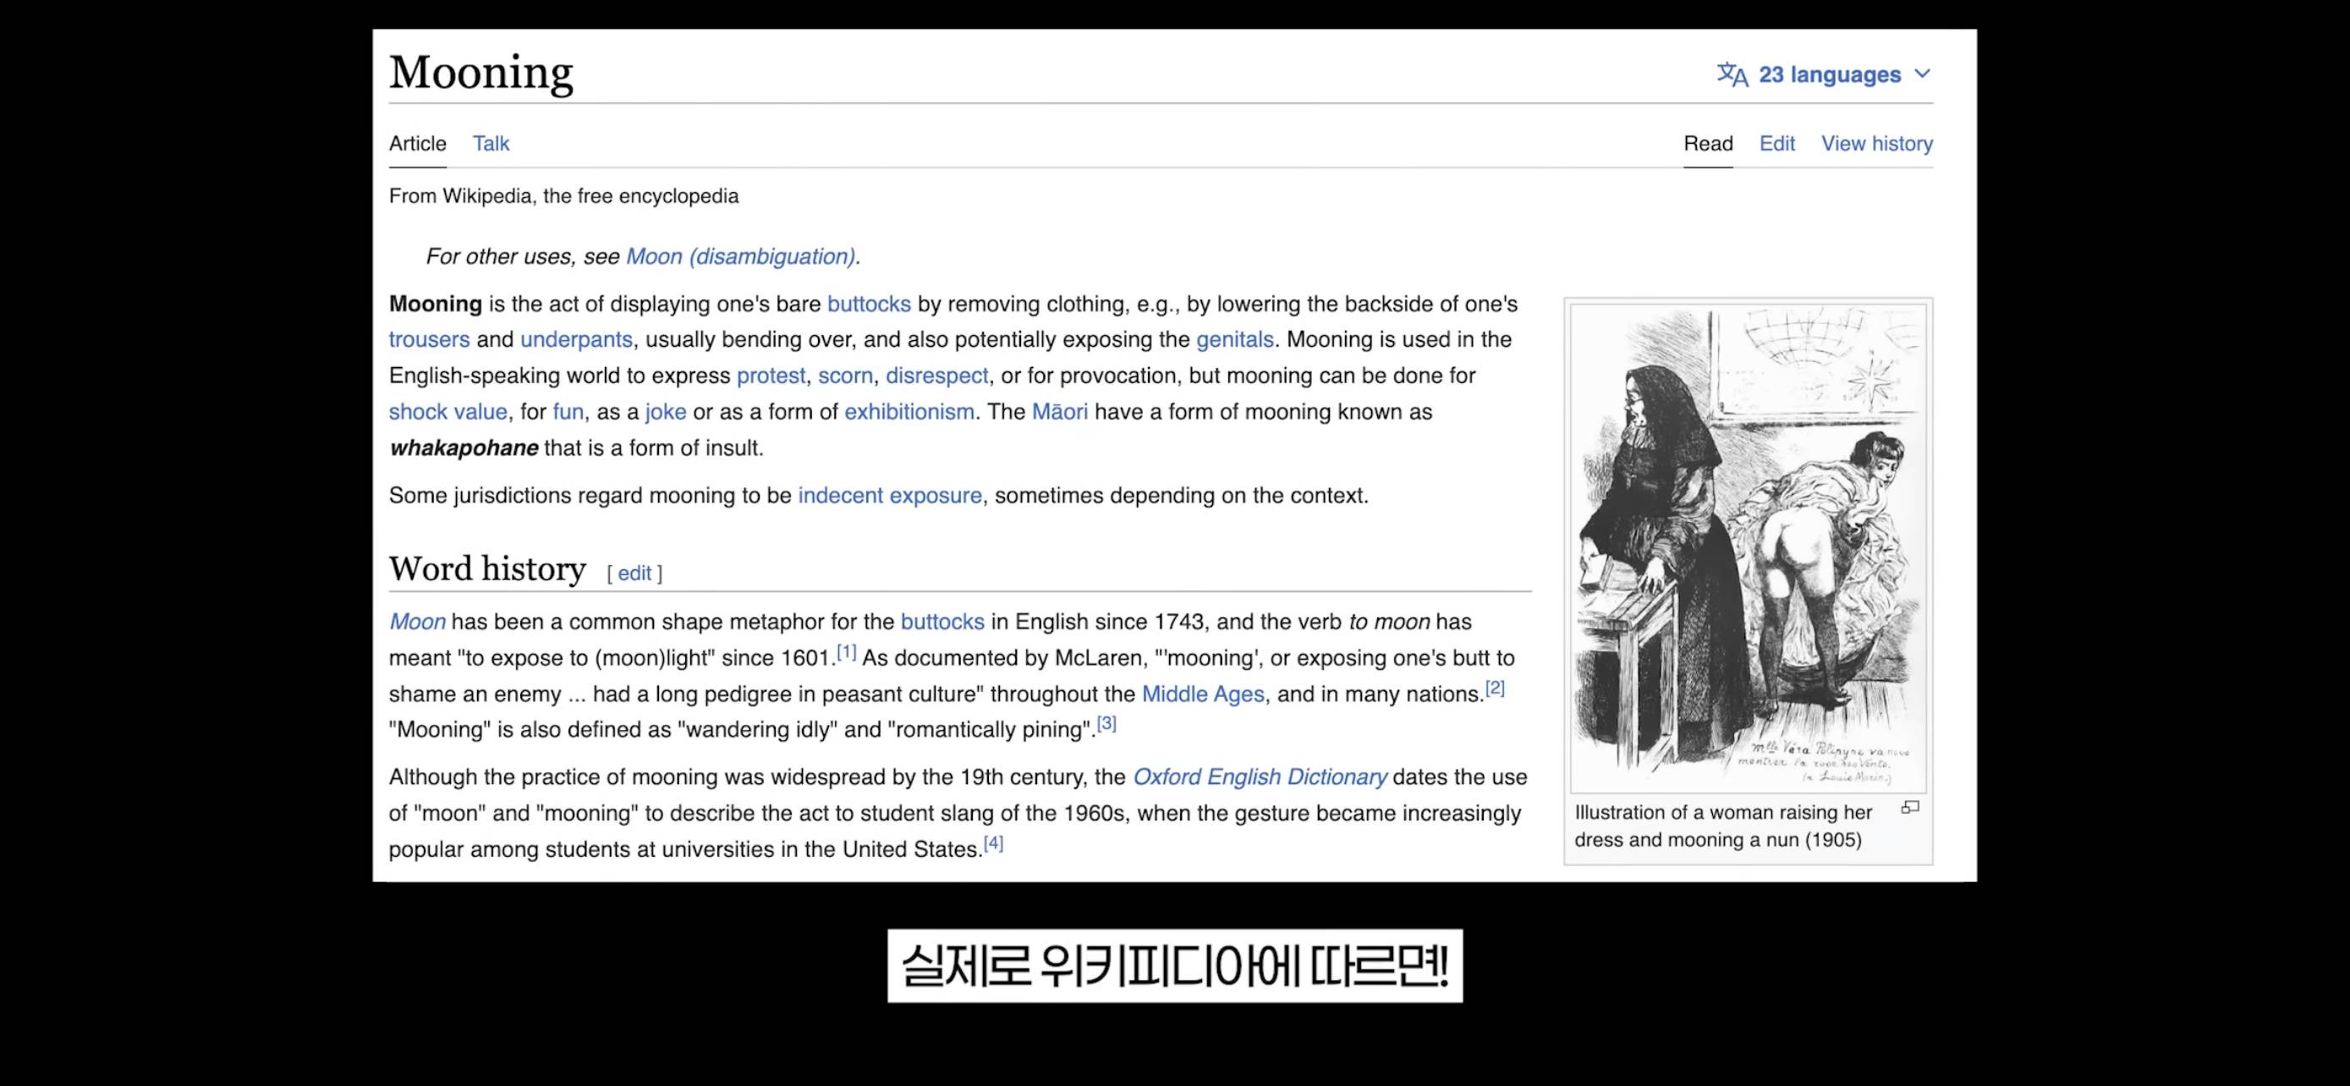Image resolution: width=2350 pixels, height=1086 pixels.
Task: Click the translate/languages icon
Action: 1731,74
